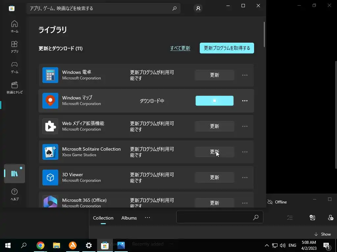Open taskbar search
The width and height of the screenshot is (337, 252).
(x=24, y=245)
